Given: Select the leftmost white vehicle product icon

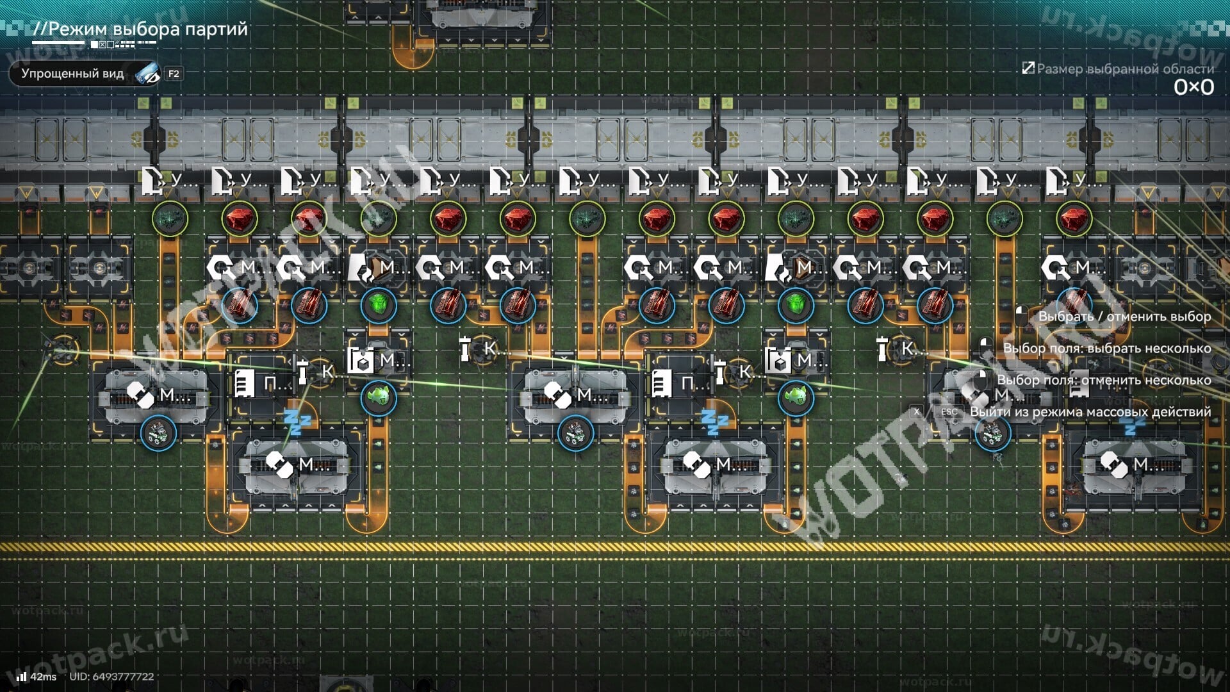Looking at the screenshot, I should tap(158, 433).
